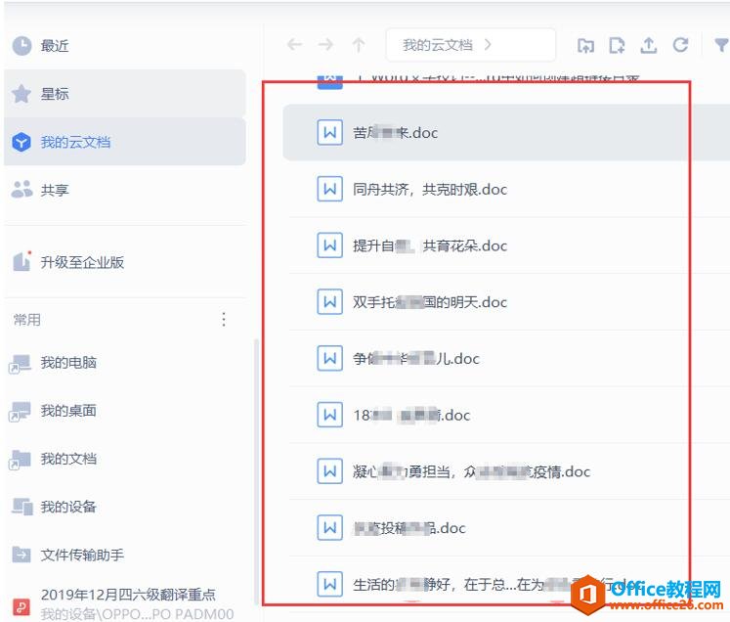Click the new folder toolbar icon

(585, 45)
